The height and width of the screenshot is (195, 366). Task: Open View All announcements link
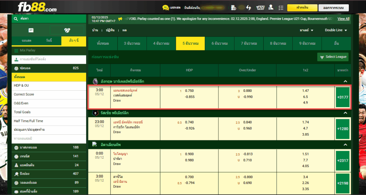343,19
